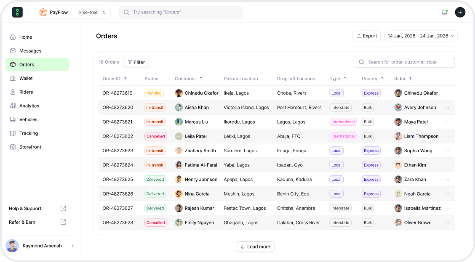475x262 pixels.
Task: Sort table by Order ID column arrow
Action: (125, 79)
